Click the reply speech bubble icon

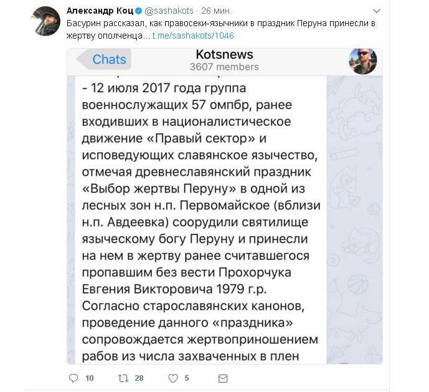coord(73,378)
